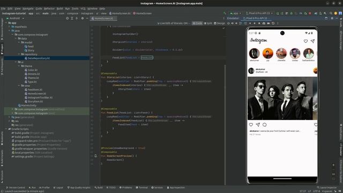Click Collapse All icon in Project panel

tap(77, 18)
